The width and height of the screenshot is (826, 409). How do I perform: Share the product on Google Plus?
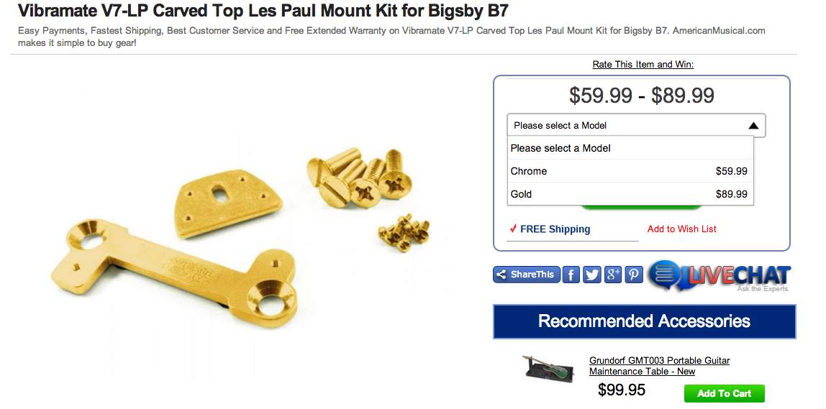point(612,274)
